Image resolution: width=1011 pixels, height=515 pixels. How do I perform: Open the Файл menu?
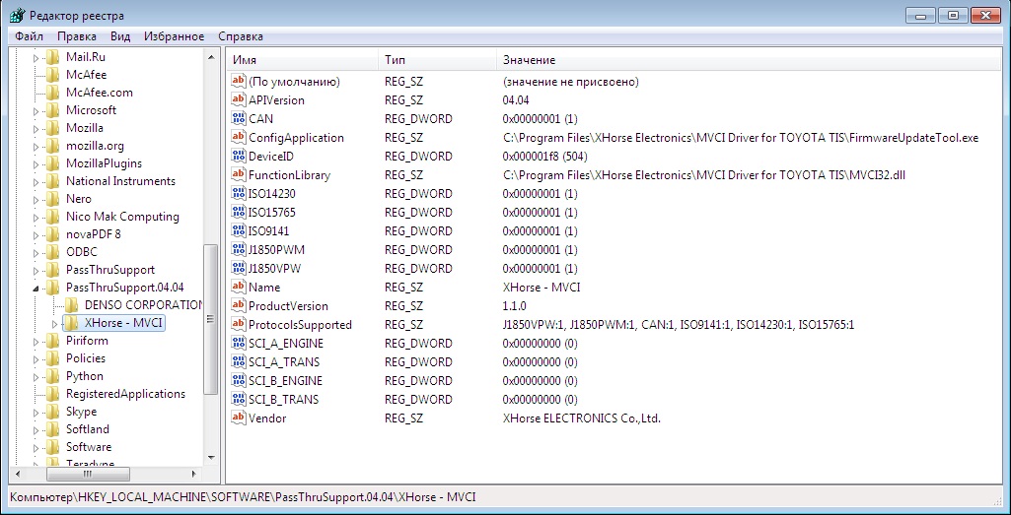click(29, 36)
